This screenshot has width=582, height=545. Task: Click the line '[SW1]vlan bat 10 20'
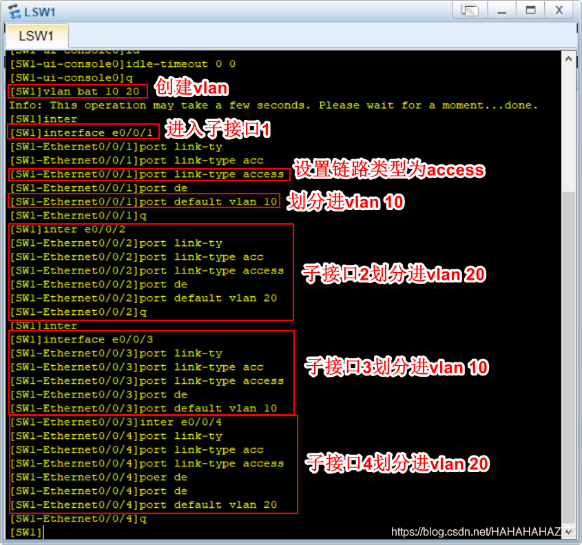click(x=74, y=92)
